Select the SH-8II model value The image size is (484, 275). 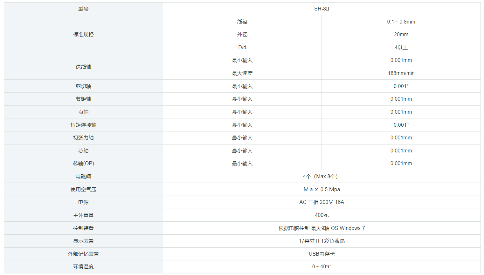click(x=322, y=9)
